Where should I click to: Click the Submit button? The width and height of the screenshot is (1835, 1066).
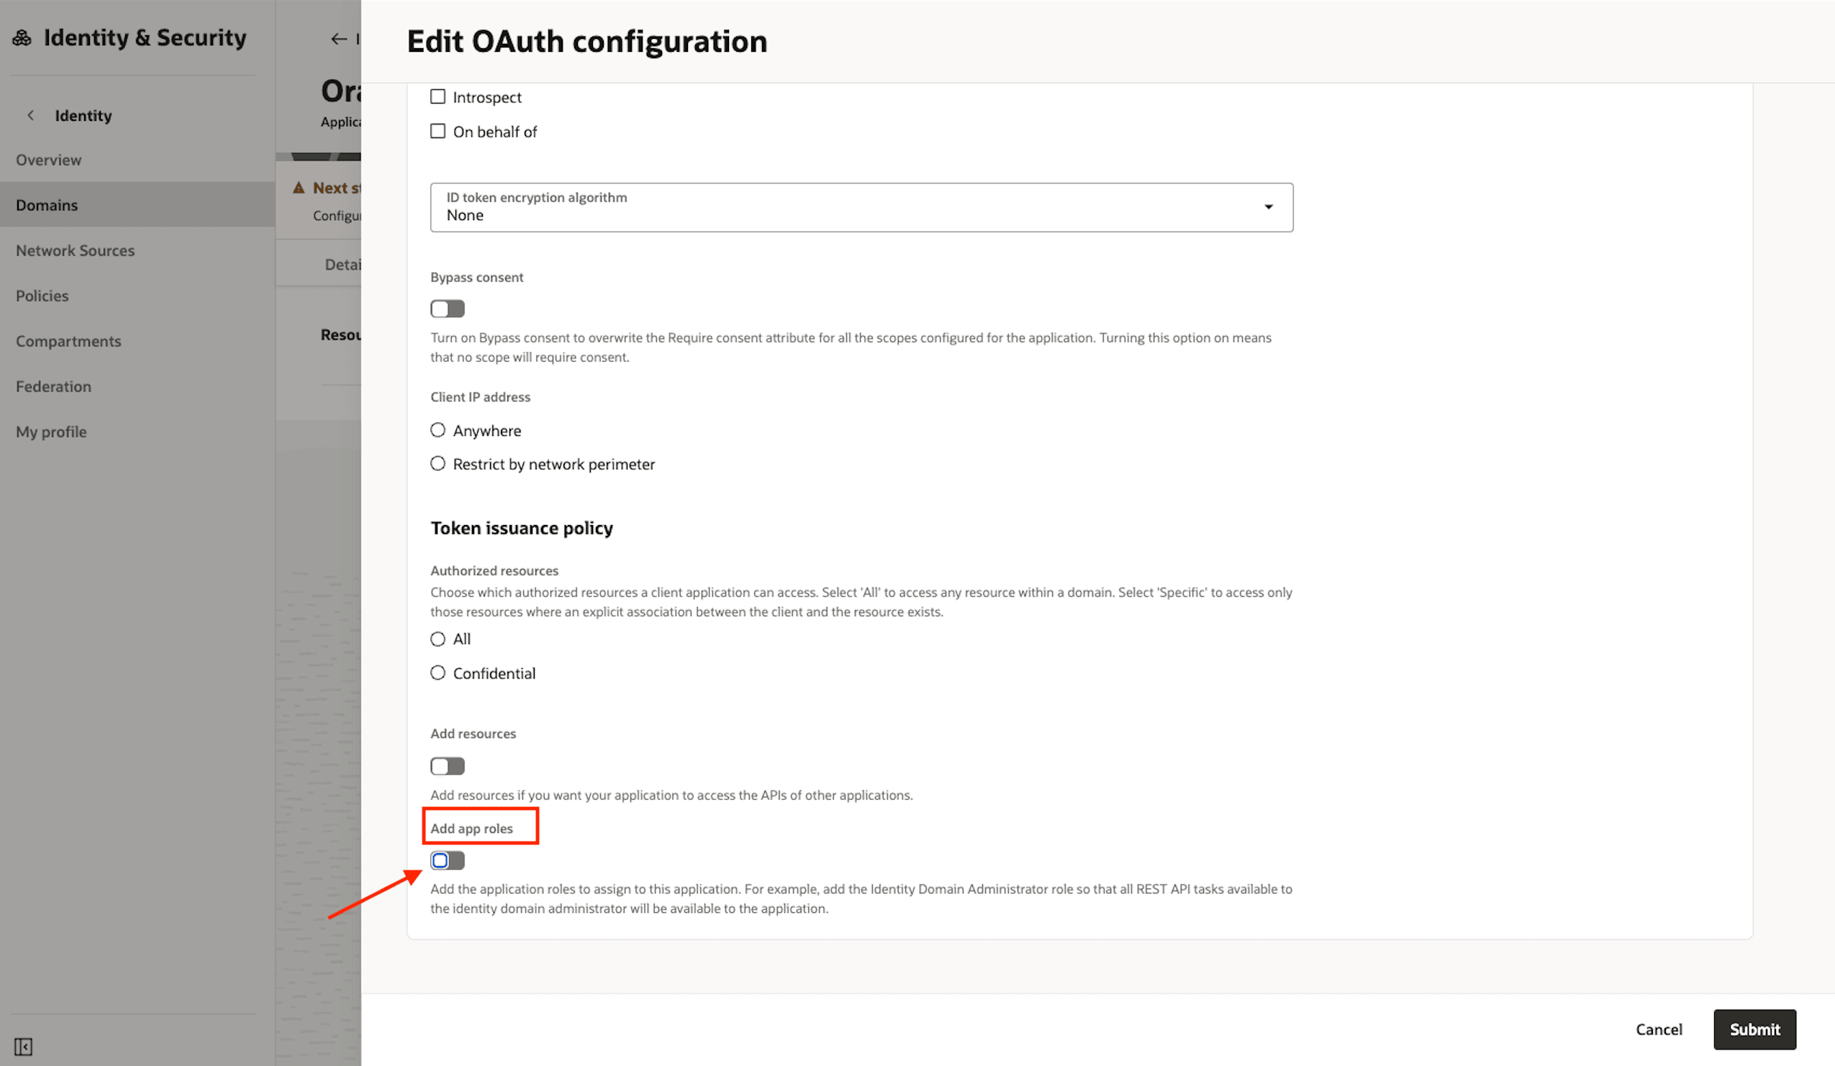click(1754, 1029)
